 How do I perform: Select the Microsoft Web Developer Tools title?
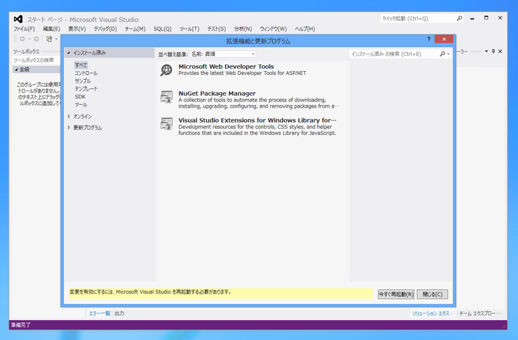click(226, 66)
